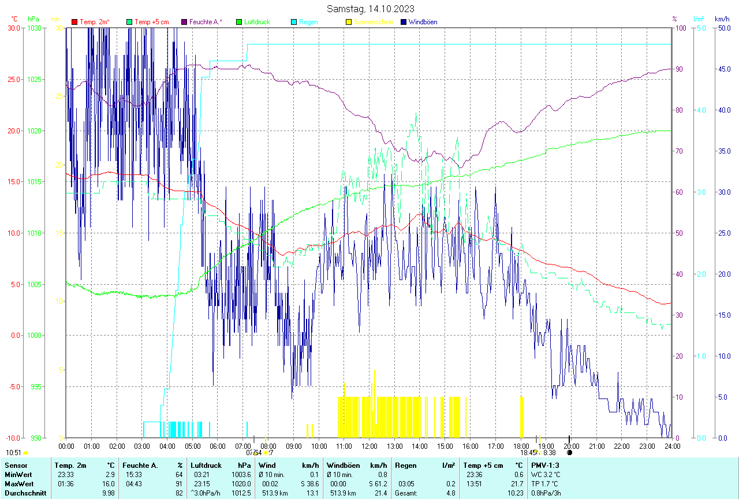Screen dimensions: 739x499
Task: Click the hPa axis unit label
Action: (33, 19)
